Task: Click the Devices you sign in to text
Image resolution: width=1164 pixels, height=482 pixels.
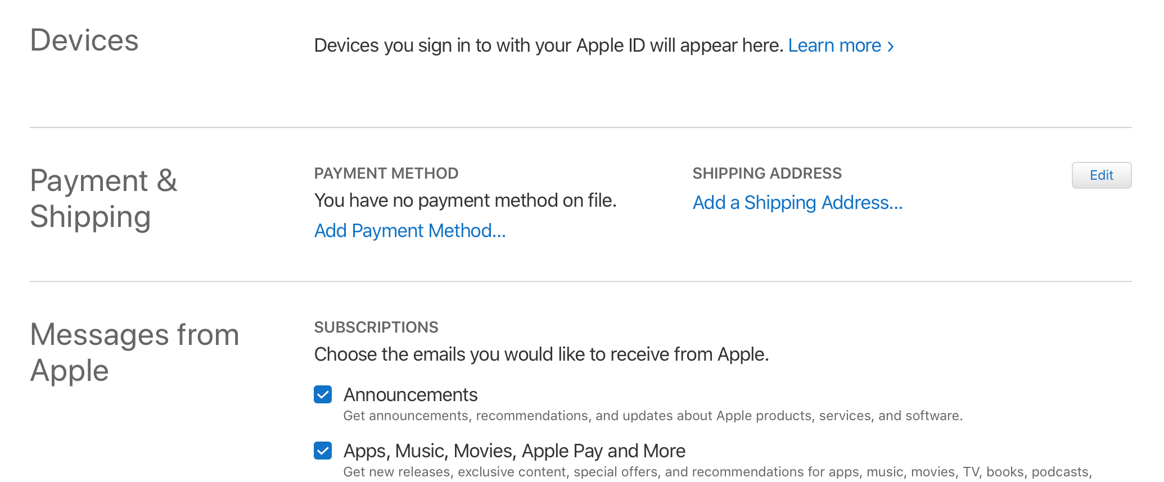Action: (549, 46)
